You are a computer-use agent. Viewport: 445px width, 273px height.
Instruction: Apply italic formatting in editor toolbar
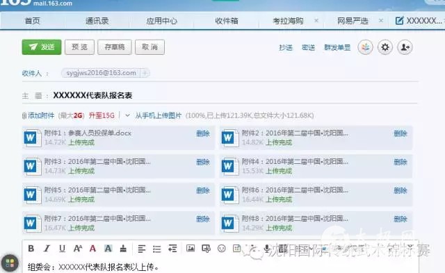[x=47, y=249]
